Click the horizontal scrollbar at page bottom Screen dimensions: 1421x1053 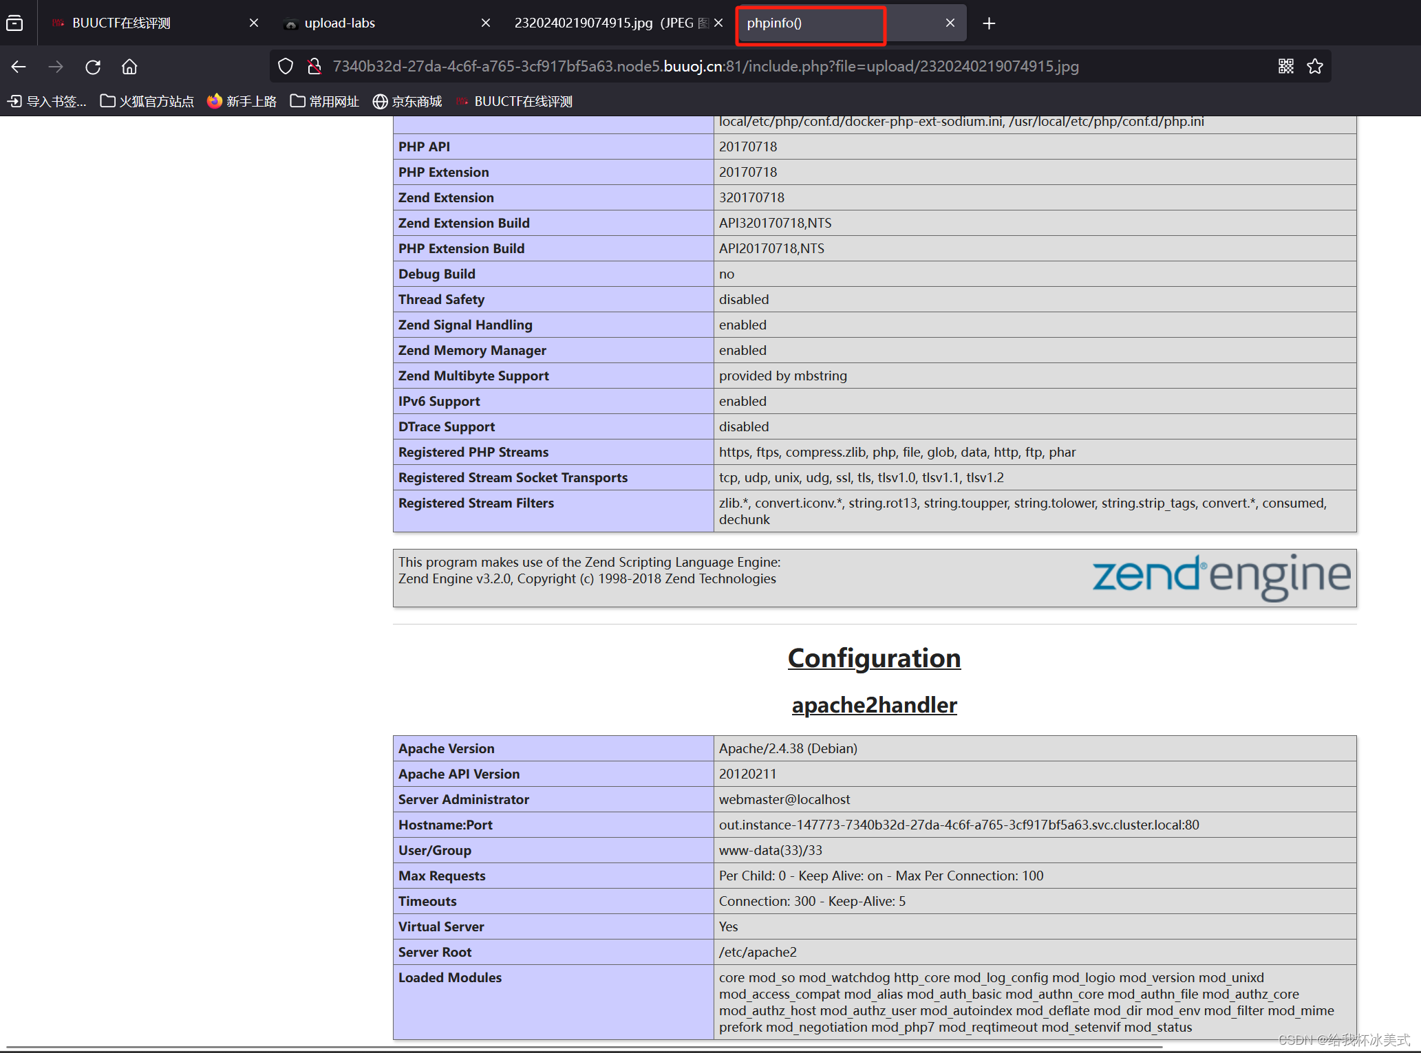pos(584,1047)
